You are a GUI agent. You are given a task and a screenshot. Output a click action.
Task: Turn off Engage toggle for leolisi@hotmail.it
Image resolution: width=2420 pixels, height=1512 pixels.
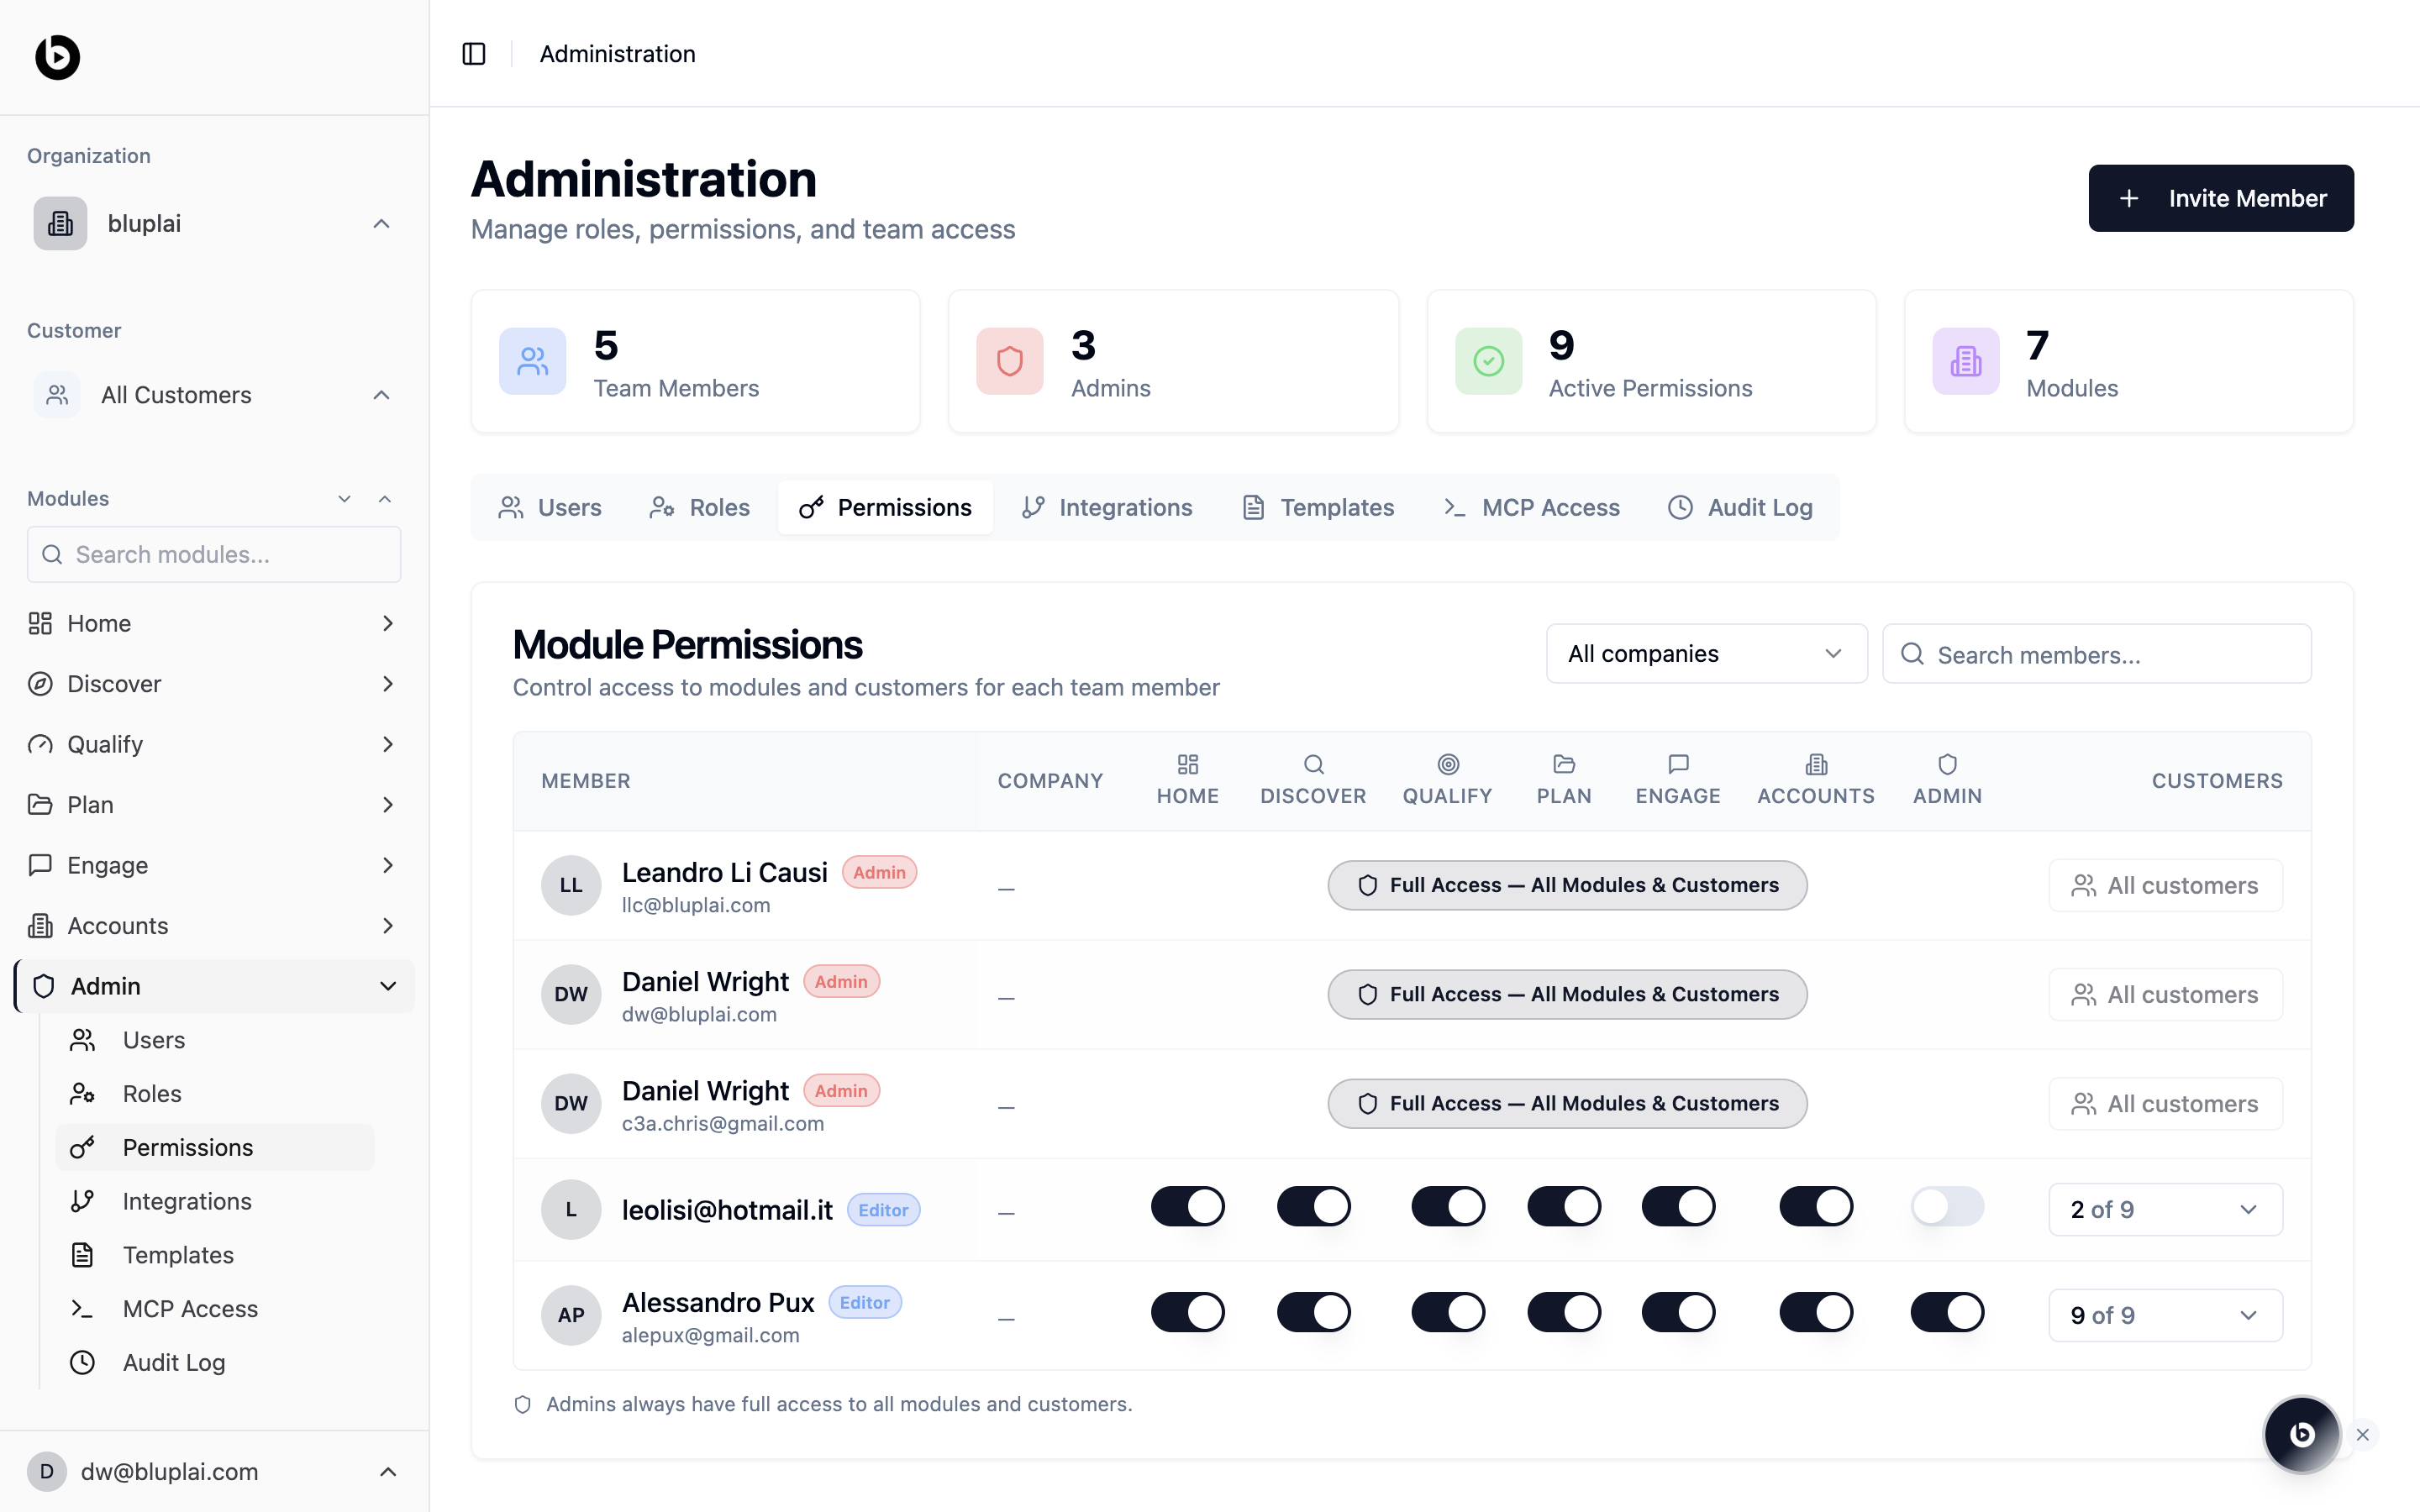pos(1678,1207)
